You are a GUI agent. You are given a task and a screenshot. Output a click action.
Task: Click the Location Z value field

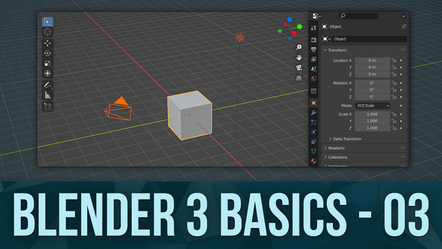tap(373, 74)
